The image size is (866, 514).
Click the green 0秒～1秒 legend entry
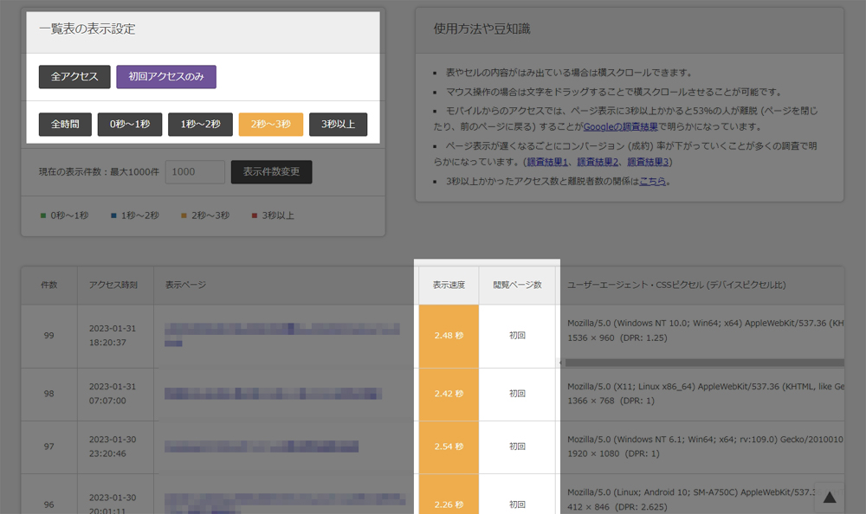pyautogui.click(x=64, y=215)
